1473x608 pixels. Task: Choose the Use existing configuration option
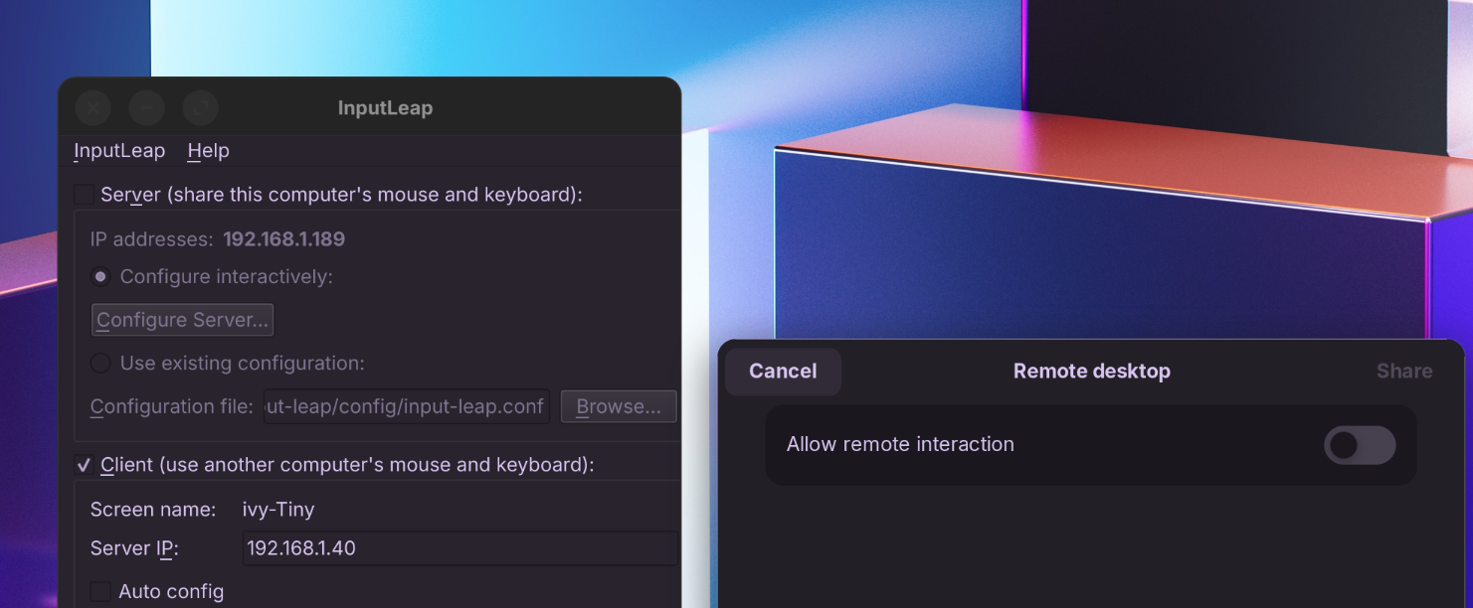click(x=100, y=364)
